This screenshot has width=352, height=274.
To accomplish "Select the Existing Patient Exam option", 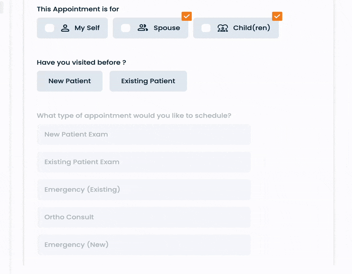I will pyautogui.click(x=144, y=162).
